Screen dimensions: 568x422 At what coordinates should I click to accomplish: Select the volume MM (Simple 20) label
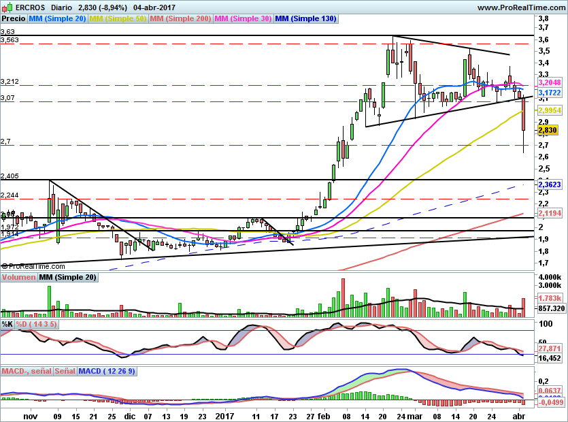pyautogui.click(x=67, y=277)
